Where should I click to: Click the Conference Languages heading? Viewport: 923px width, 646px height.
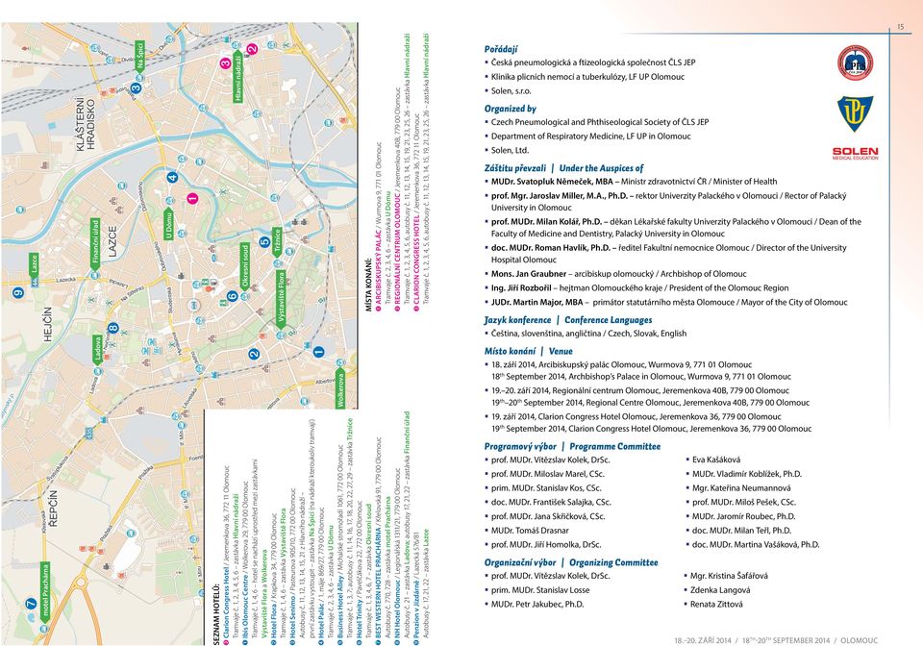608,319
